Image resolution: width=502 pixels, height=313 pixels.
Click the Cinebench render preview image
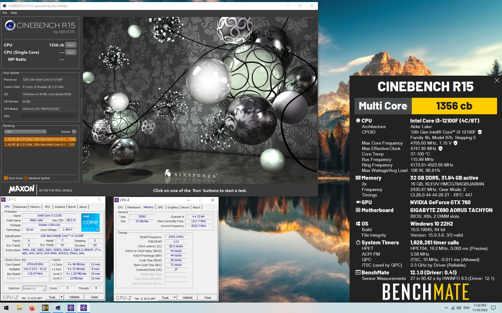point(200,100)
